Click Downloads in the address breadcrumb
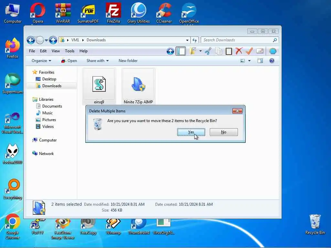This screenshot has height=248, width=331. pos(96,40)
